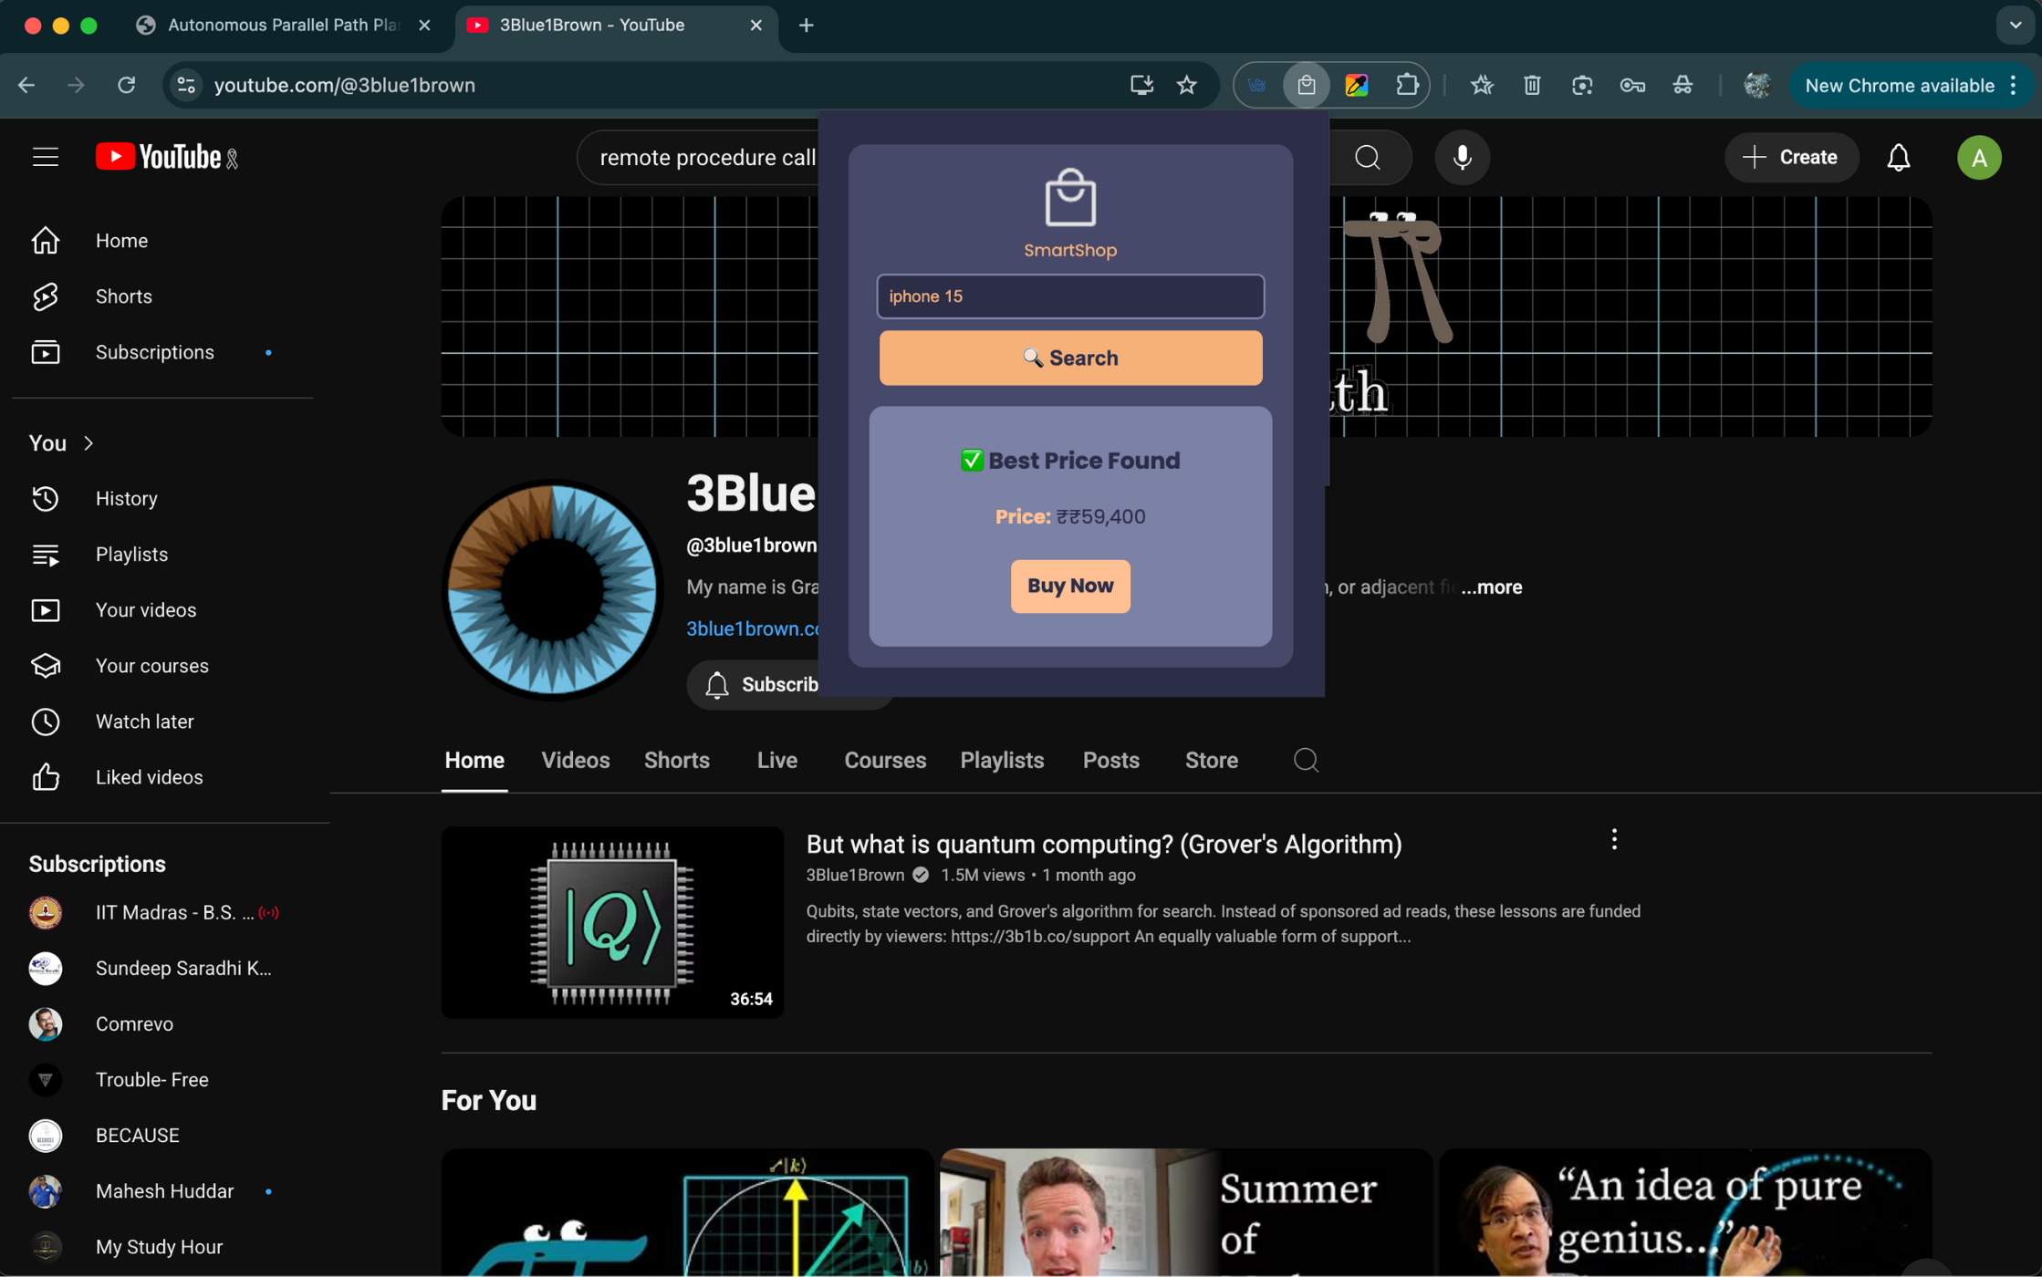
Task: Expand channel description with ...more
Action: (x=1491, y=587)
